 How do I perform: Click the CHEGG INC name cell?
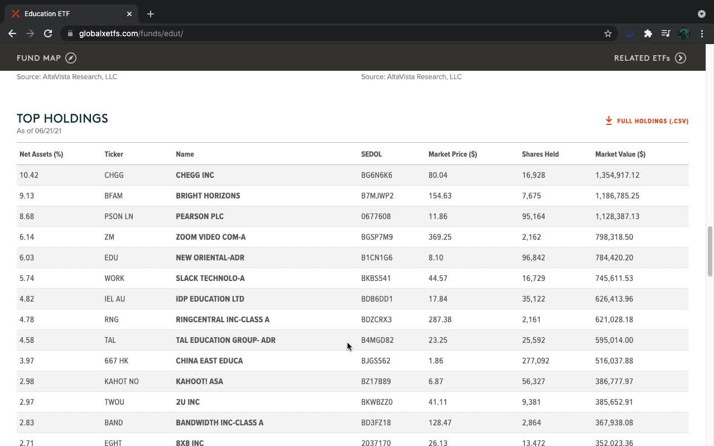(195, 175)
